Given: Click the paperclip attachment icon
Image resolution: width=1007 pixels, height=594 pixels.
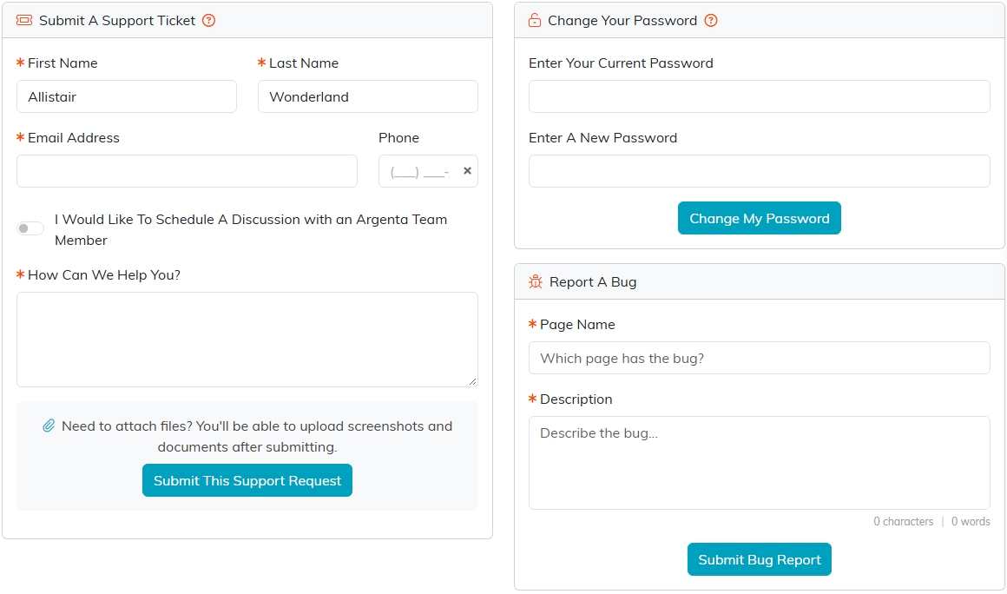Looking at the screenshot, I should [x=49, y=426].
